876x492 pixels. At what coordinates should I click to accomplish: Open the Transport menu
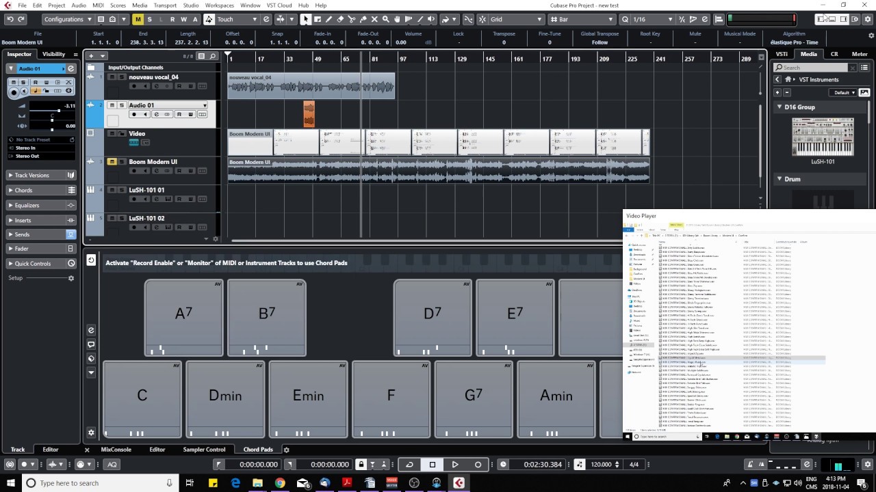coord(165,5)
